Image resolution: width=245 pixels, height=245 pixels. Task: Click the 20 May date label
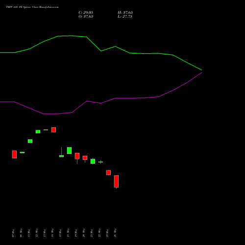coord(84,233)
